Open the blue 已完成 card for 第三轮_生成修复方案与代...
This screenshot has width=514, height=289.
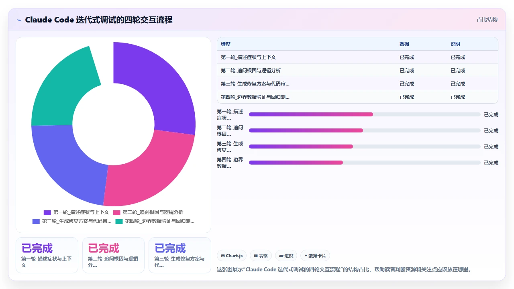(180, 255)
